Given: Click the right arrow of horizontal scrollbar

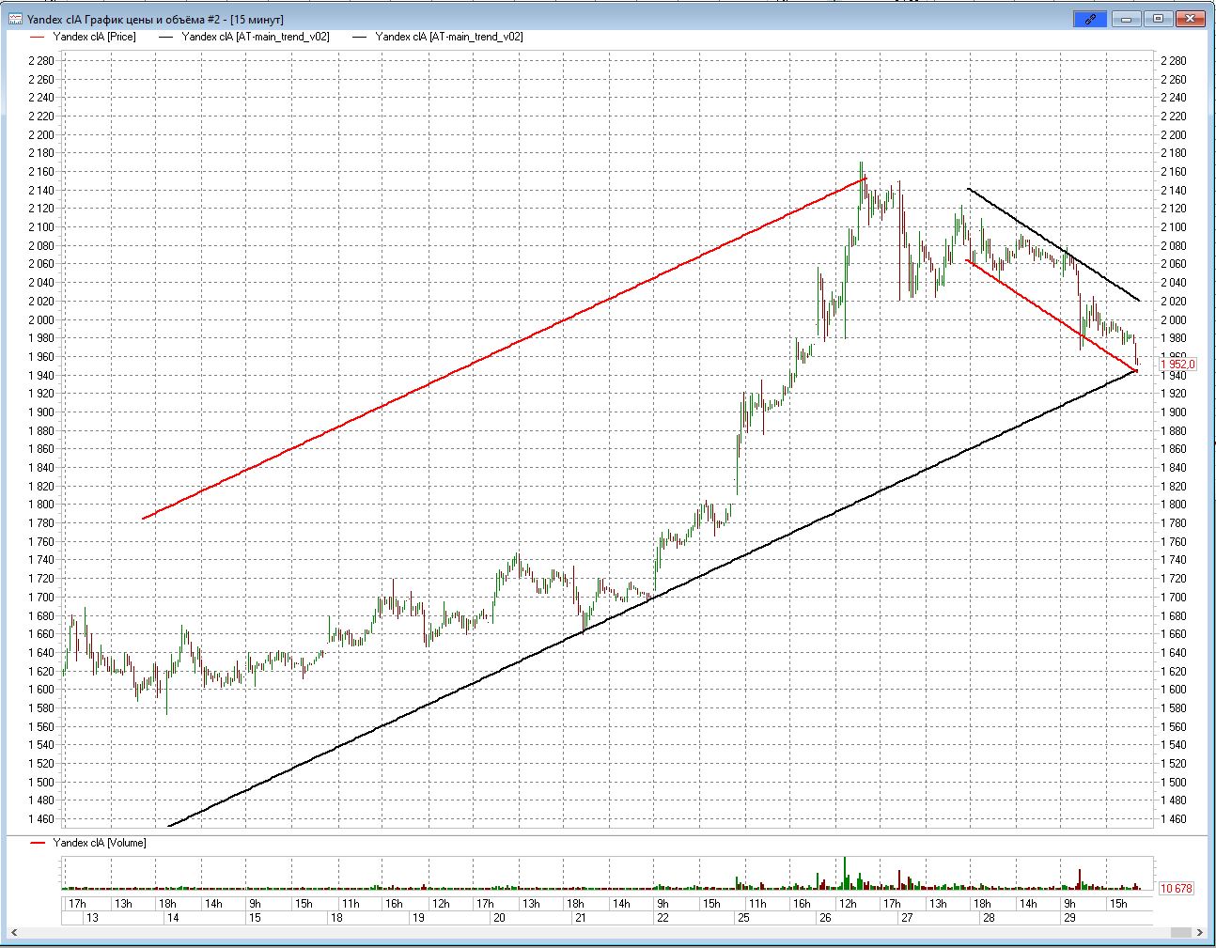Looking at the screenshot, I should pos(1199,932).
